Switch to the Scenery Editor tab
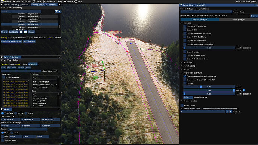The width and height of the screenshot is (258, 145). click(44, 4)
